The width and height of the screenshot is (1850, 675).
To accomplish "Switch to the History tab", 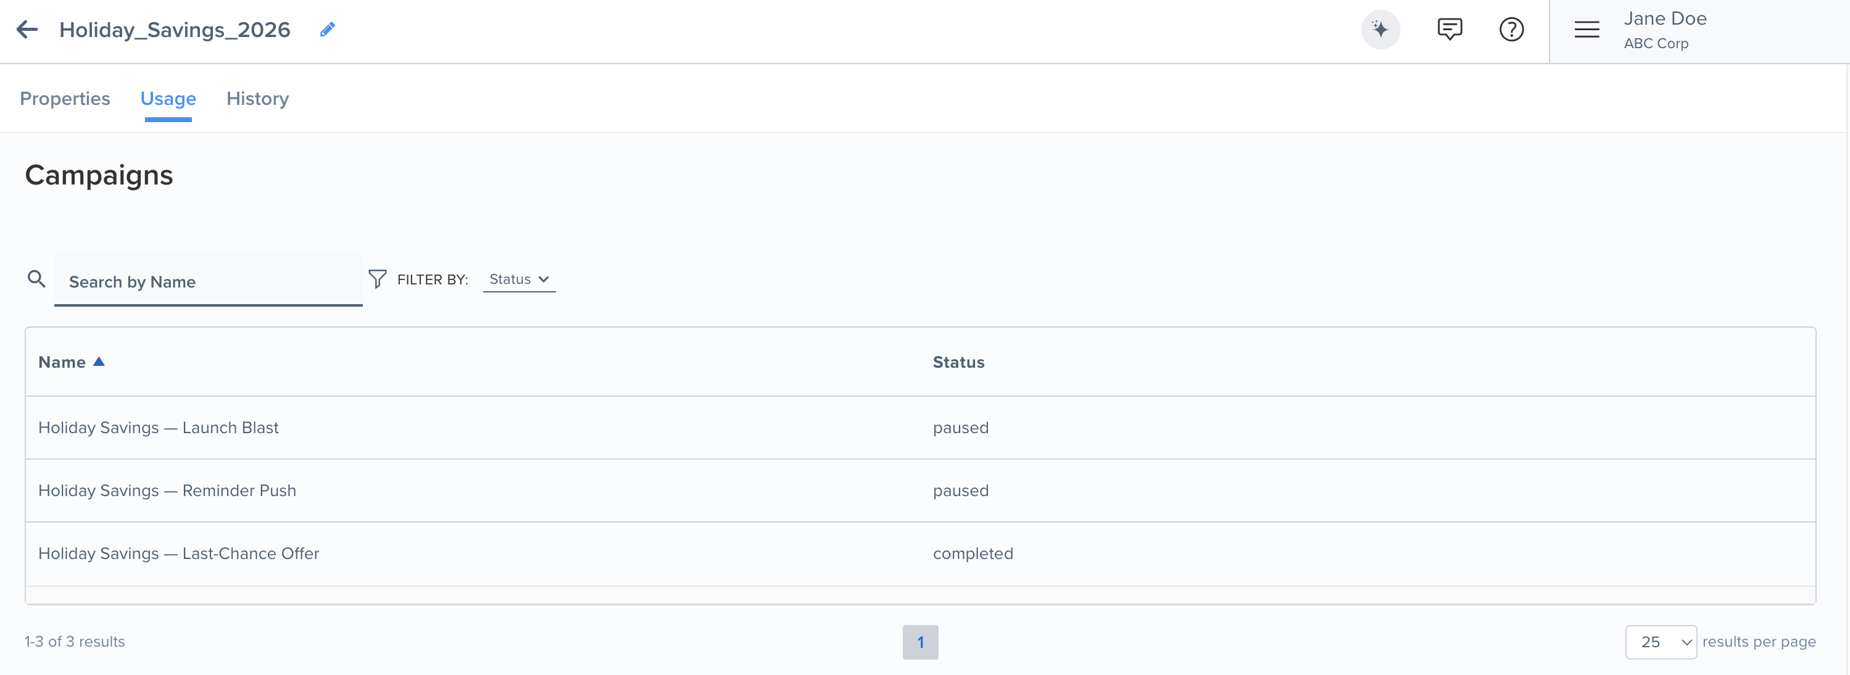I will tap(257, 98).
